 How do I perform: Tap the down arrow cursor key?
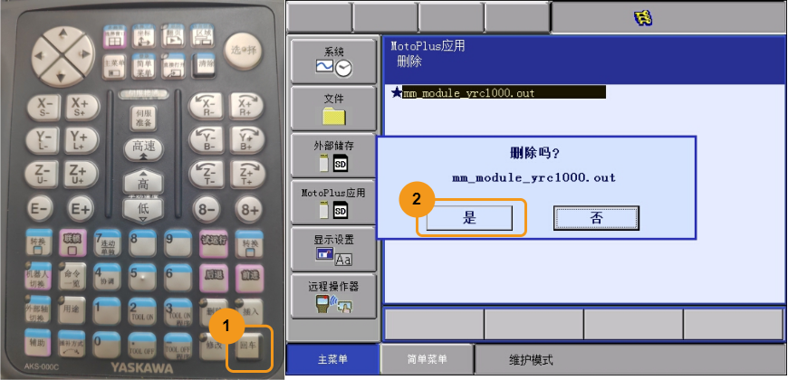coord(62,76)
